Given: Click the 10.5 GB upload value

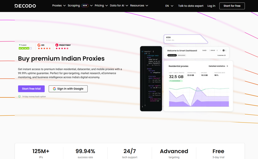Looking at the screenshot, I should coord(204,75).
